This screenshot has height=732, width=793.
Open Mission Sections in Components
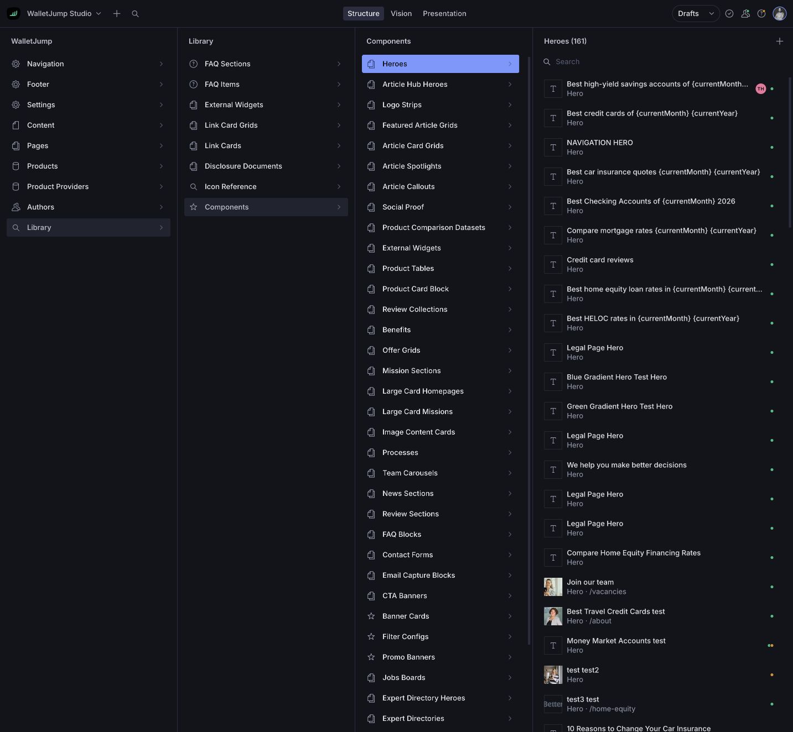click(440, 370)
